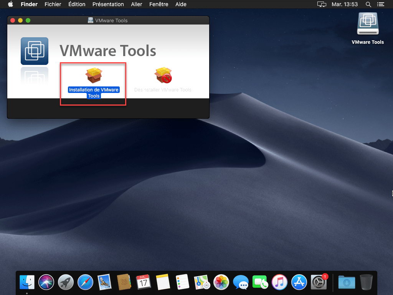Open iTunes music icon in Dock

click(279, 282)
